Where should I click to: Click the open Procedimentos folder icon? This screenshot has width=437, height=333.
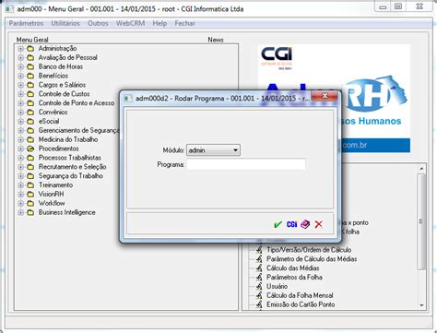pos(30,149)
